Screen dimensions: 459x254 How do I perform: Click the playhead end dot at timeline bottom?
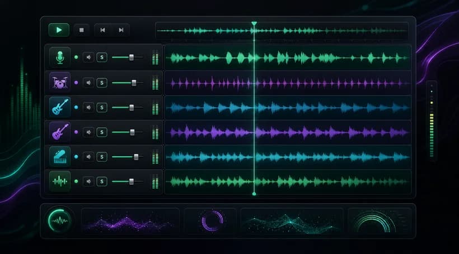click(x=254, y=194)
